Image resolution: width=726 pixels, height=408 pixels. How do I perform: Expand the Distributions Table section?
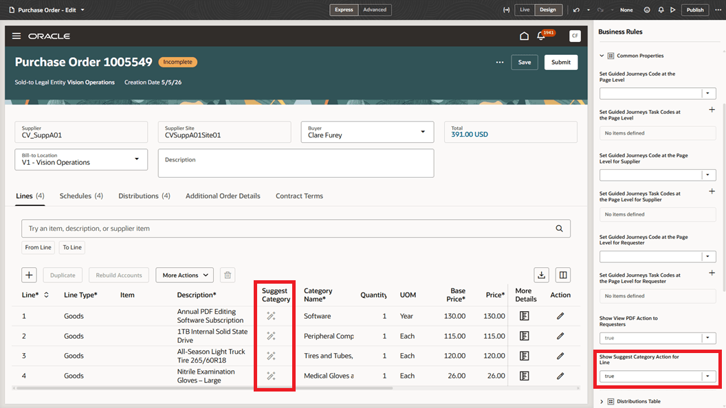coord(602,402)
